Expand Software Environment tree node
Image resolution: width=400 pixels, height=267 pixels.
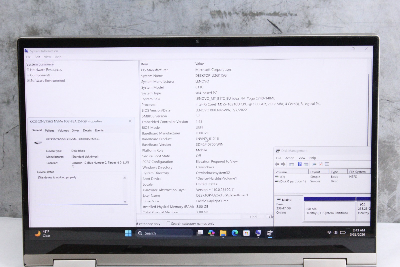pos(28,80)
